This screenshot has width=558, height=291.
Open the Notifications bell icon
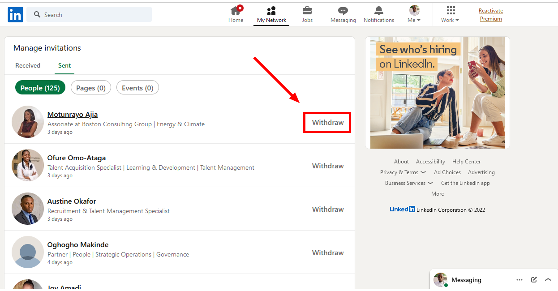(379, 11)
